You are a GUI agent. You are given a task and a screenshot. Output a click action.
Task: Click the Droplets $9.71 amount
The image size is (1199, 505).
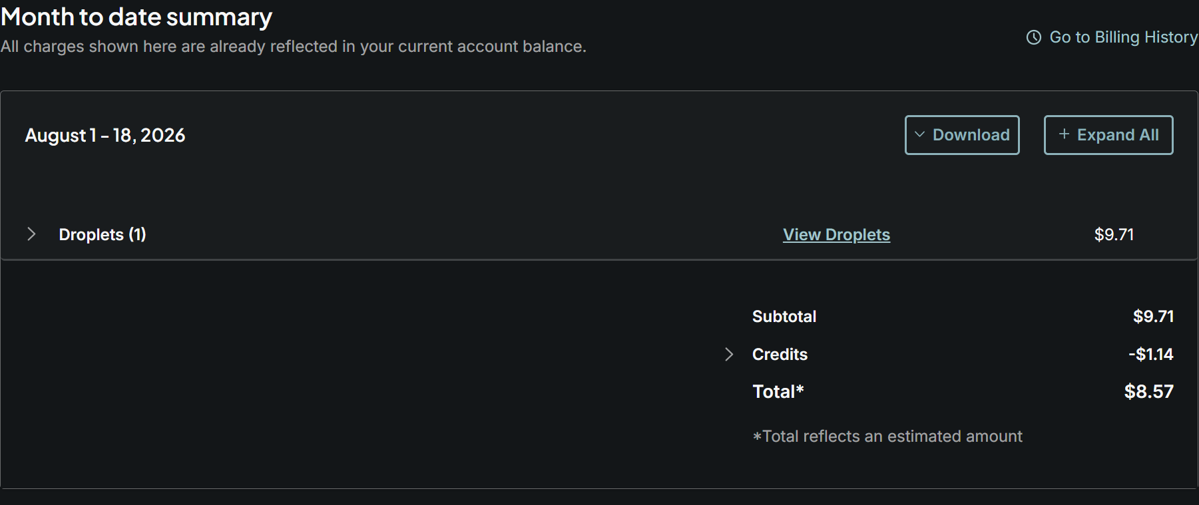1114,235
